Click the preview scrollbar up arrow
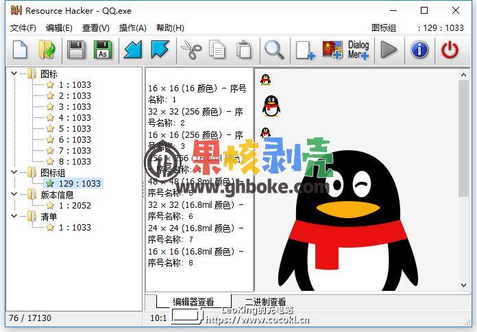The image size is (477, 332). (463, 75)
